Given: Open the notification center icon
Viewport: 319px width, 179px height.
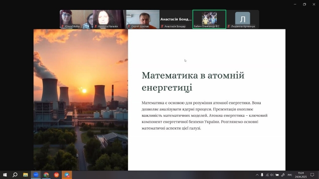Looking at the screenshot, I should click(313, 175).
